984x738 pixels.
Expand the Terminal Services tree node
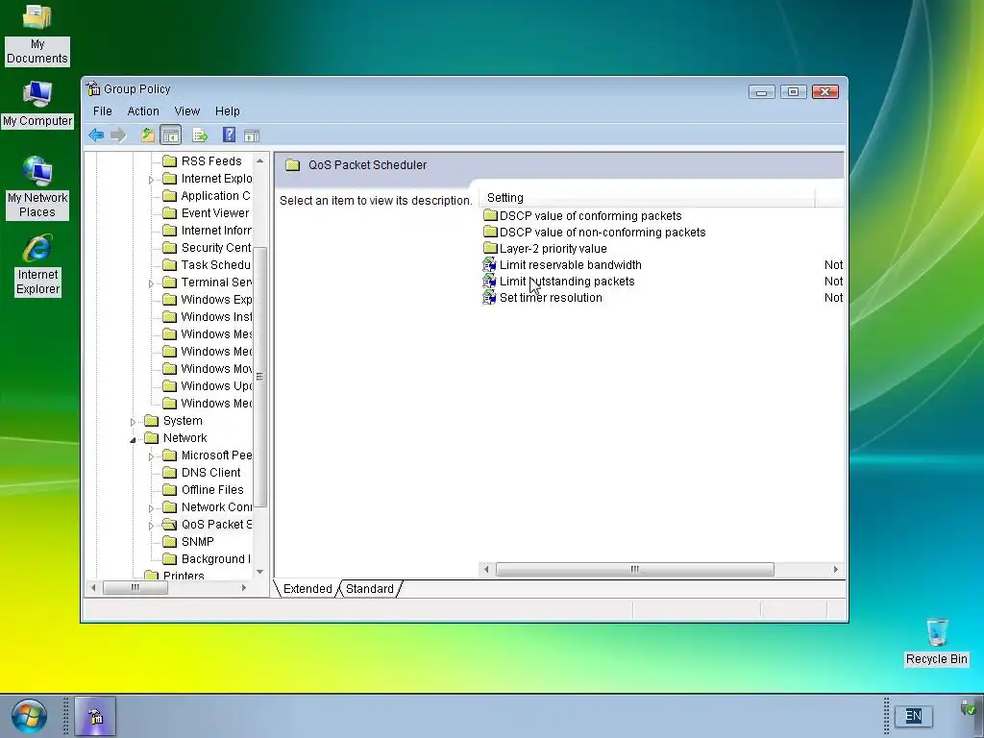coord(151,283)
